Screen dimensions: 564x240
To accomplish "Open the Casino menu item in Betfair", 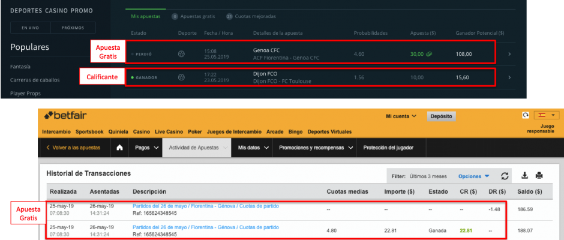I will (x=142, y=131).
